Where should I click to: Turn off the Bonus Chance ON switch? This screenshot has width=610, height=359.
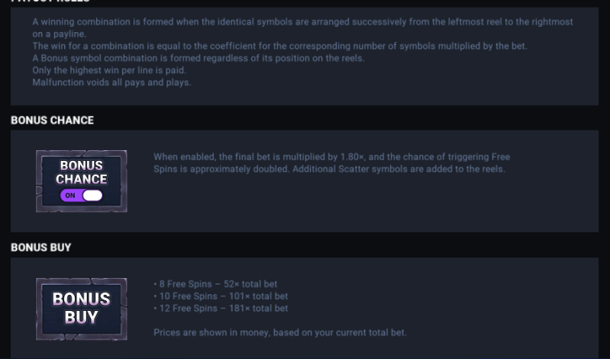coord(81,196)
